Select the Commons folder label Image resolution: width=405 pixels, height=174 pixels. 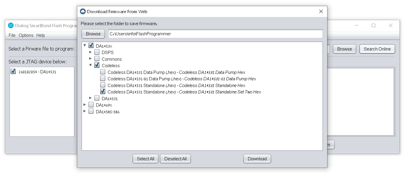(112, 59)
